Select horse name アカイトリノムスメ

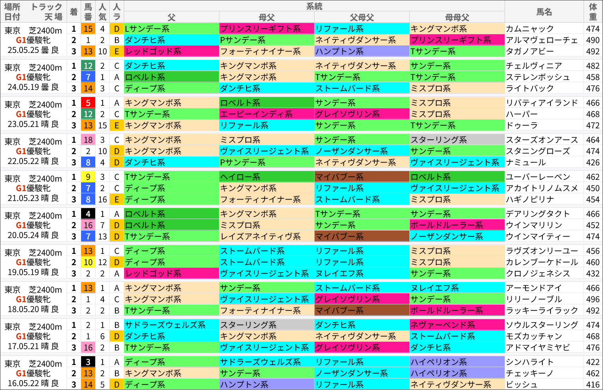coord(542,188)
